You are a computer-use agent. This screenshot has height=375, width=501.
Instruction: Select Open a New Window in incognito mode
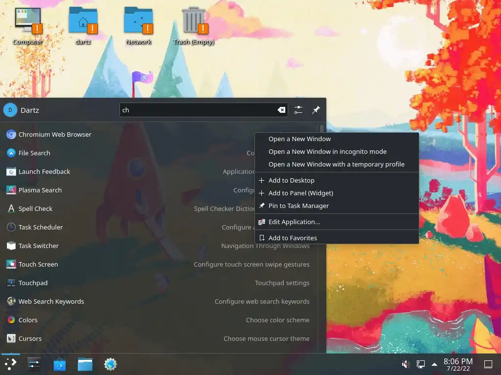tap(337, 152)
